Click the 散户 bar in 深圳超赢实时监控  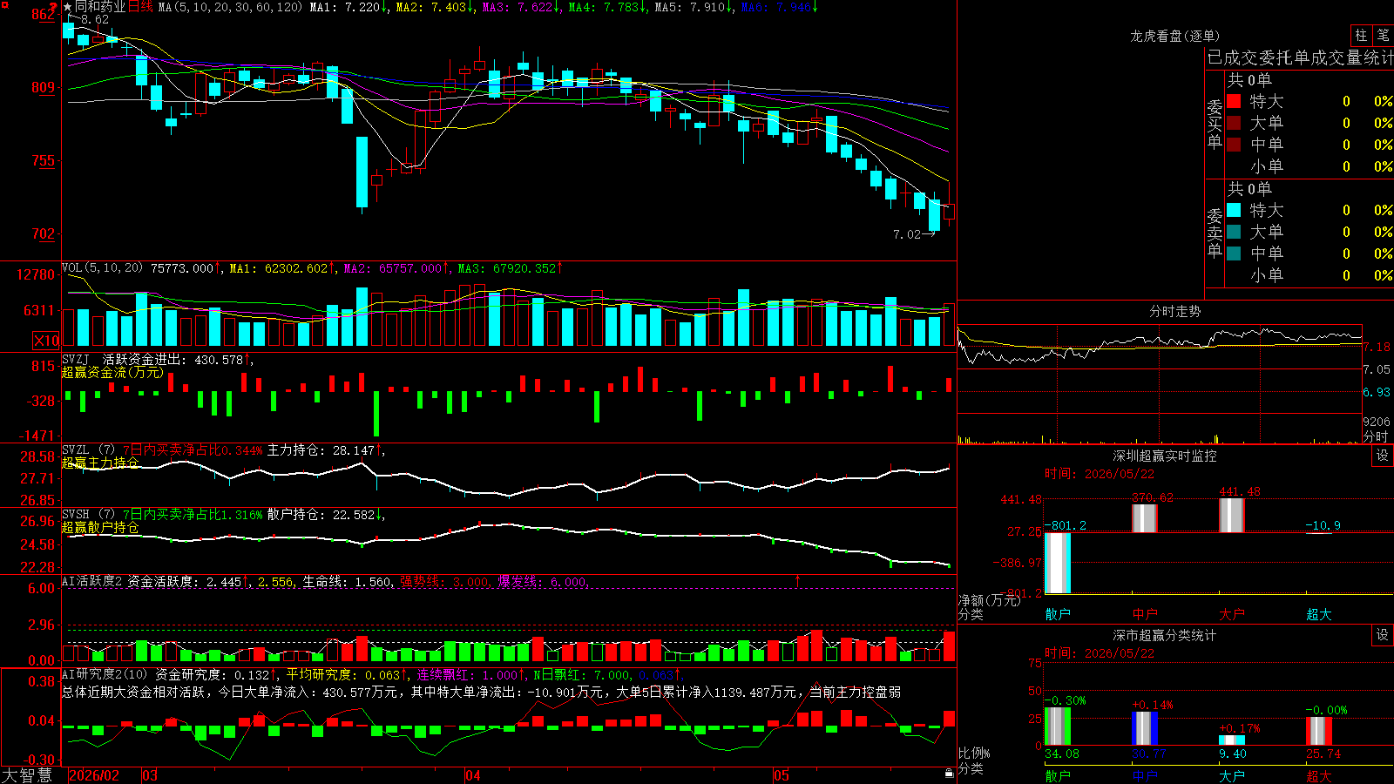click(1058, 563)
